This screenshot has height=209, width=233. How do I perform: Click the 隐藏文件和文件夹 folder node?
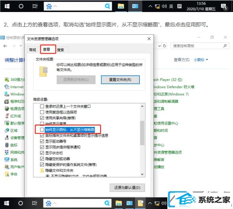pyautogui.click(x=57, y=171)
